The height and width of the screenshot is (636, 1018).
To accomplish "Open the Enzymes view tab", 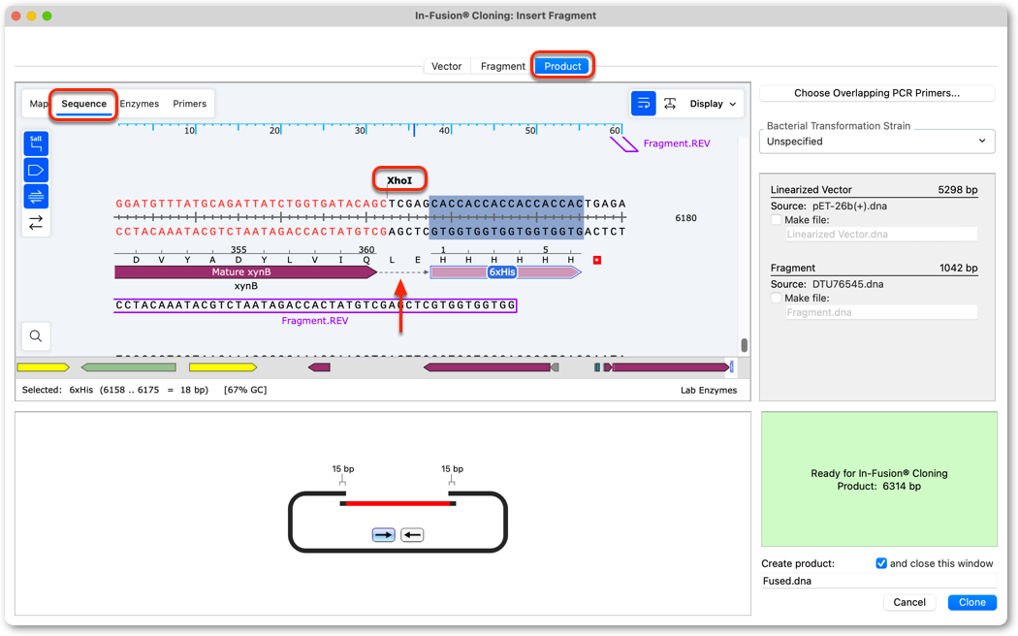I will (x=139, y=104).
